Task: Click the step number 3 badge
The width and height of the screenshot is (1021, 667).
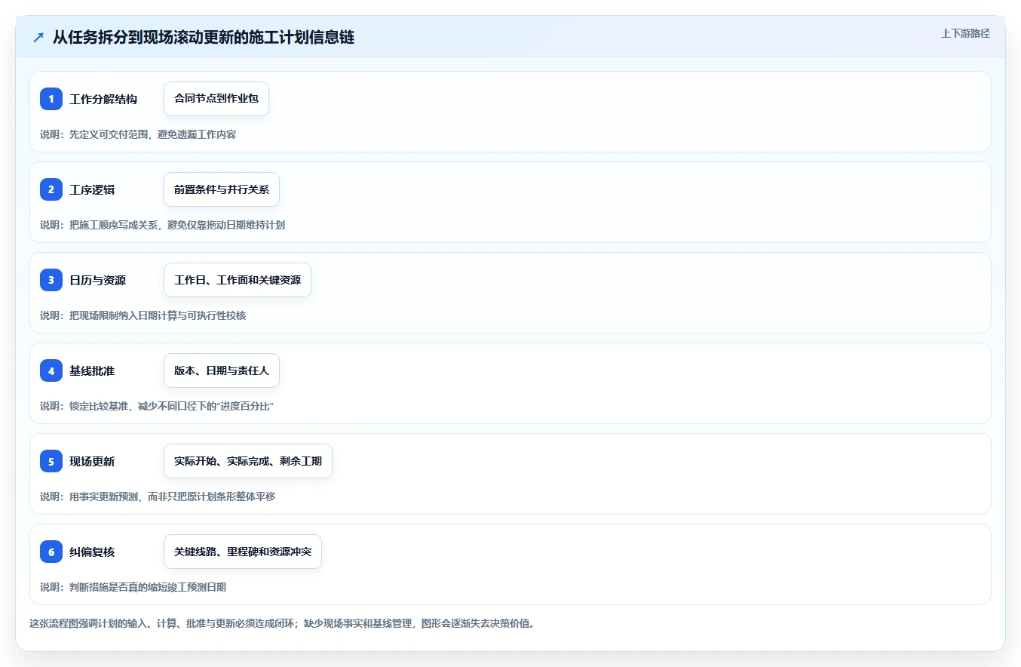Action: (x=51, y=280)
